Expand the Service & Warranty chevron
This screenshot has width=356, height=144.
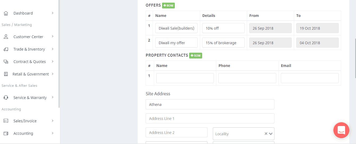[x=53, y=97]
